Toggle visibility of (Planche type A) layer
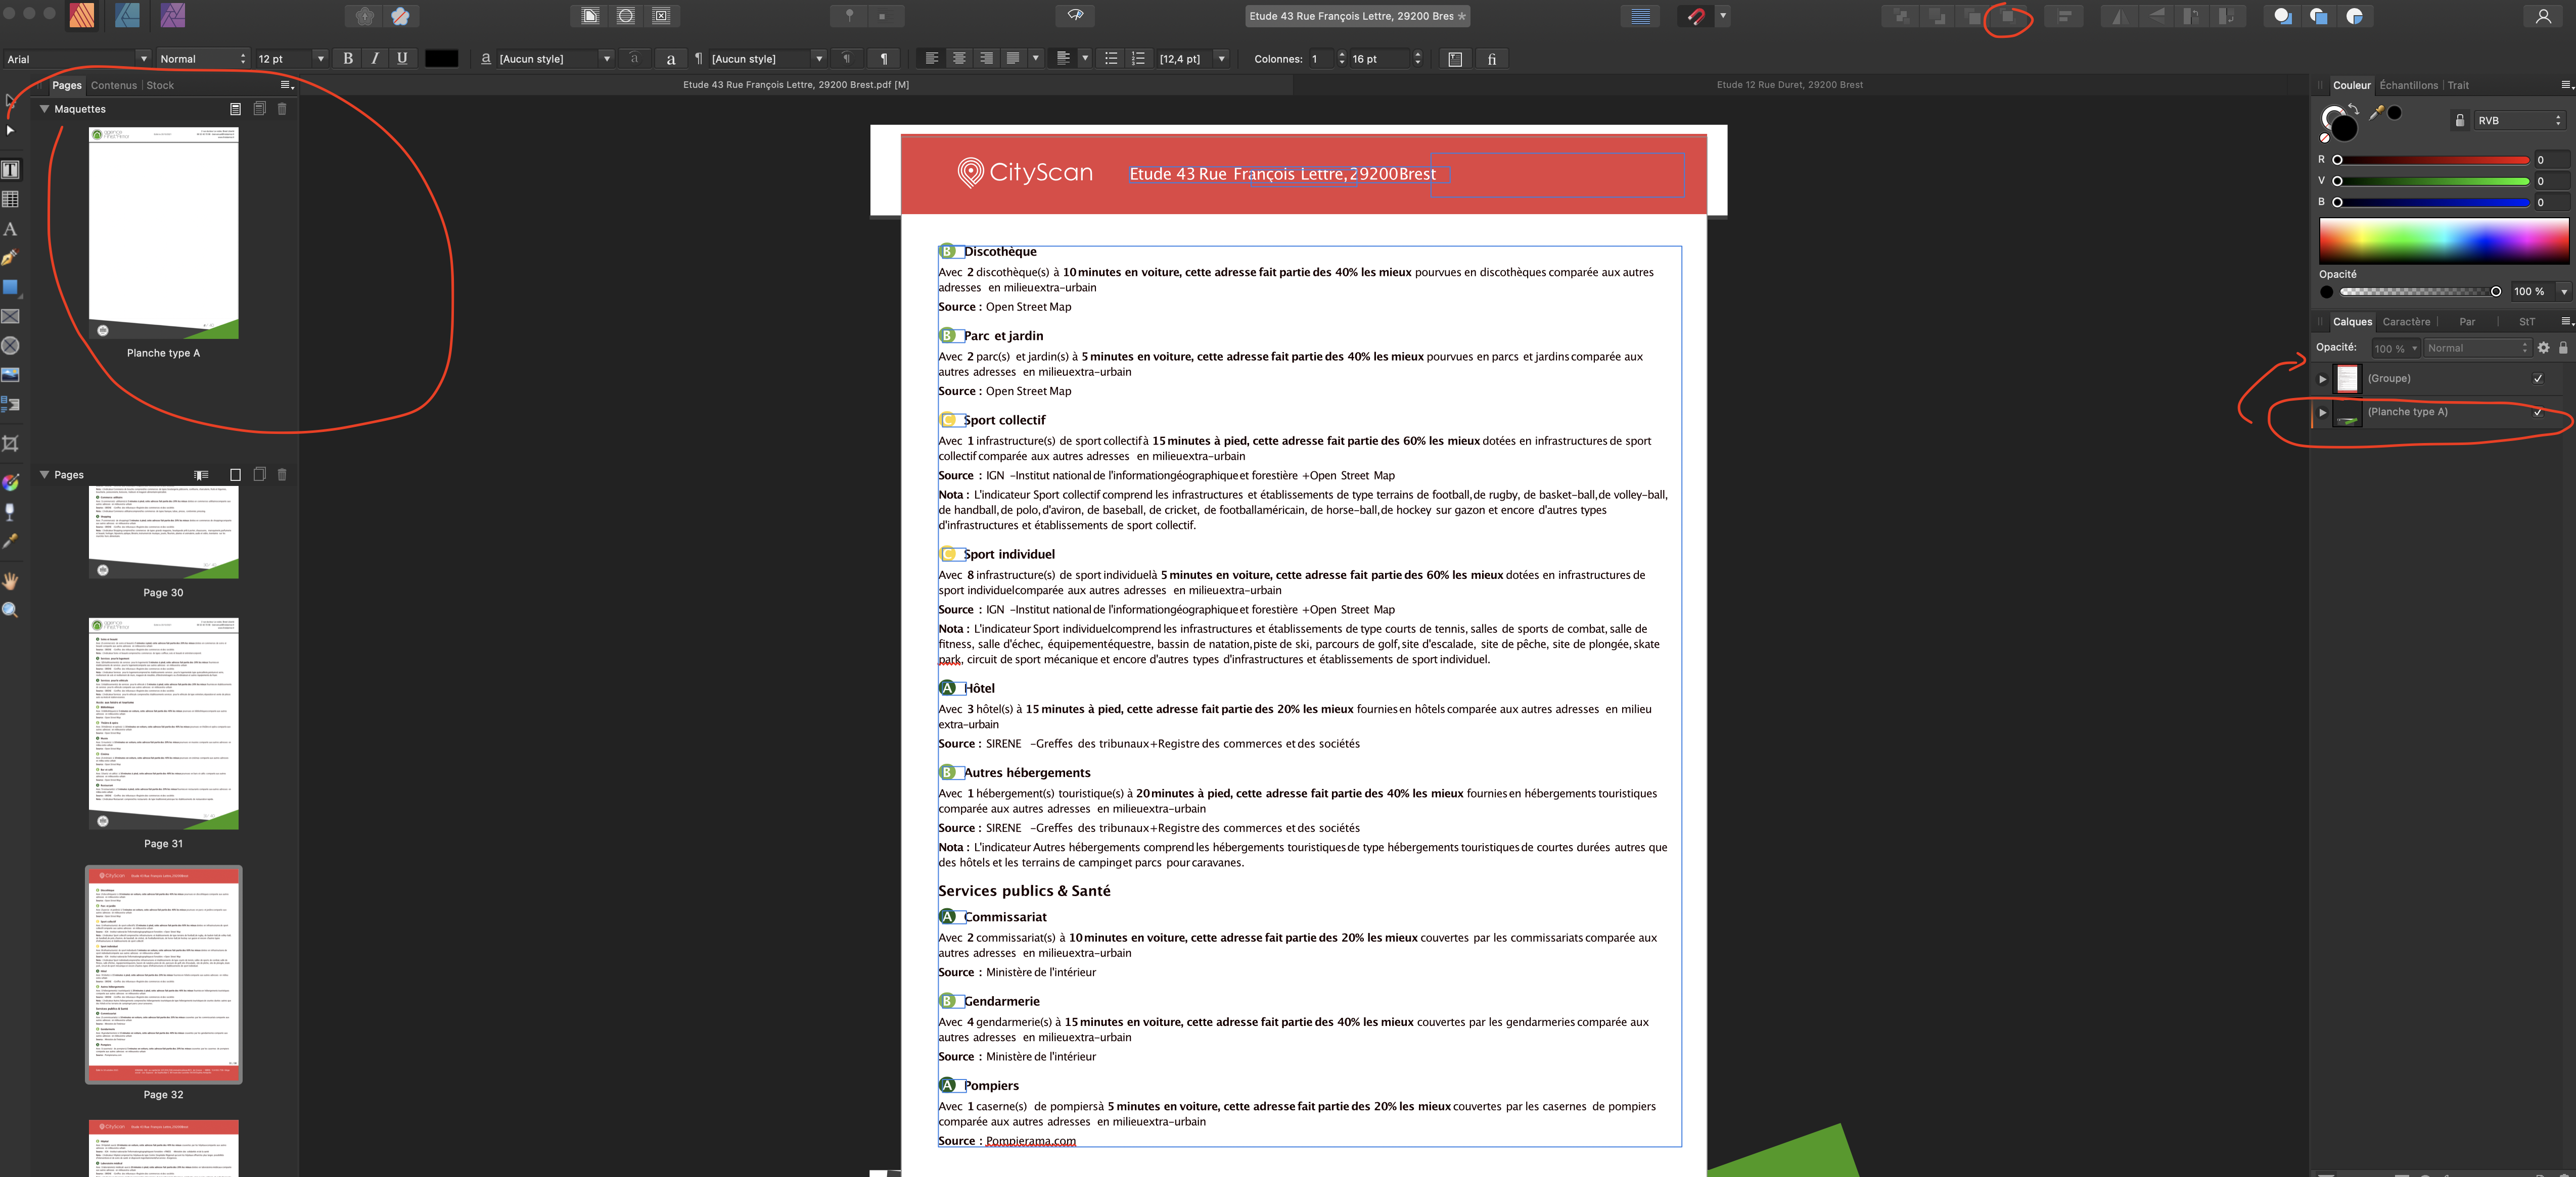The height and width of the screenshot is (1177, 2576). 2537,412
